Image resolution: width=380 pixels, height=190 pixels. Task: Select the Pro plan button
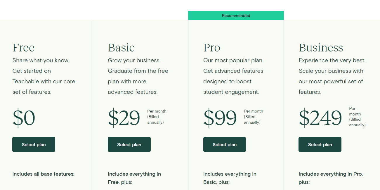point(225,144)
